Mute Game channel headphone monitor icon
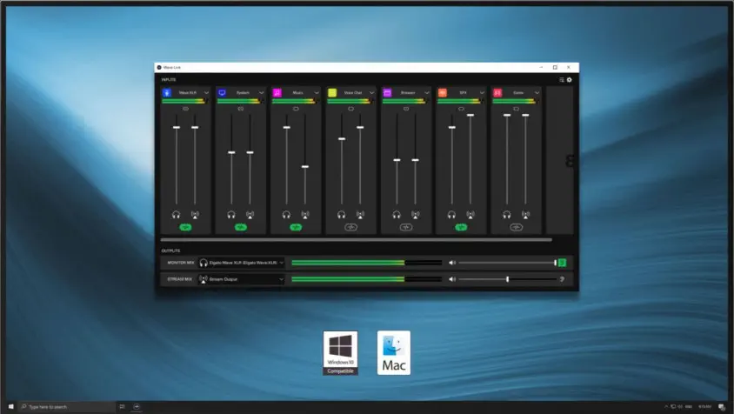The height and width of the screenshot is (414, 734). pyautogui.click(x=507, y=215)
